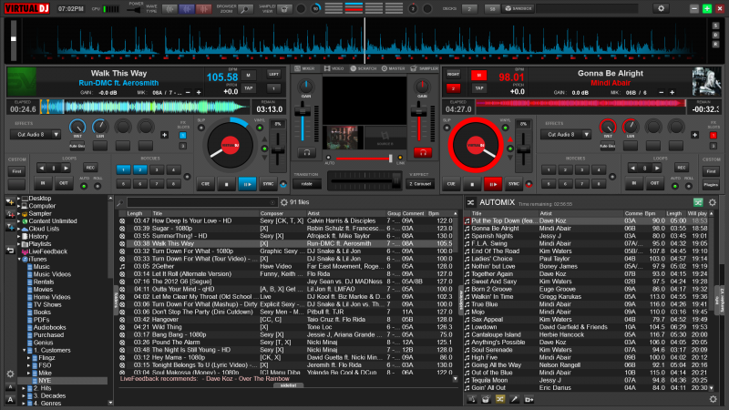Toggle right deck SLIP mode
This screenshot has width=729, height=410.
447,128
